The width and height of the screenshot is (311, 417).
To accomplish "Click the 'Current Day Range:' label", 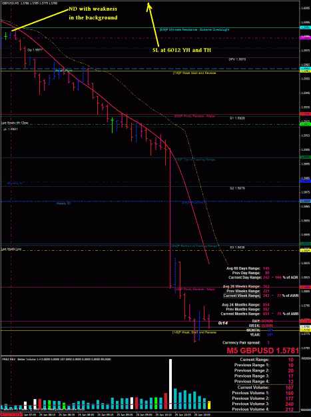I will tap(244, 278).
